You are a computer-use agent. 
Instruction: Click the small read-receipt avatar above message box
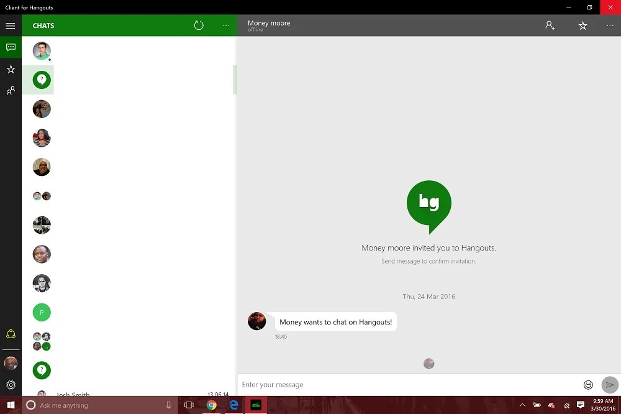click(429, 363)
